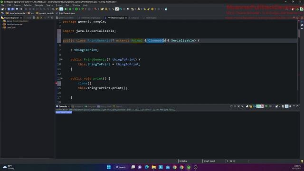Image resolution: width=304 pixels, height=171 pixels.
Task: Click the Skip All Breakpoints icon
Action: [x=21, y=9]
